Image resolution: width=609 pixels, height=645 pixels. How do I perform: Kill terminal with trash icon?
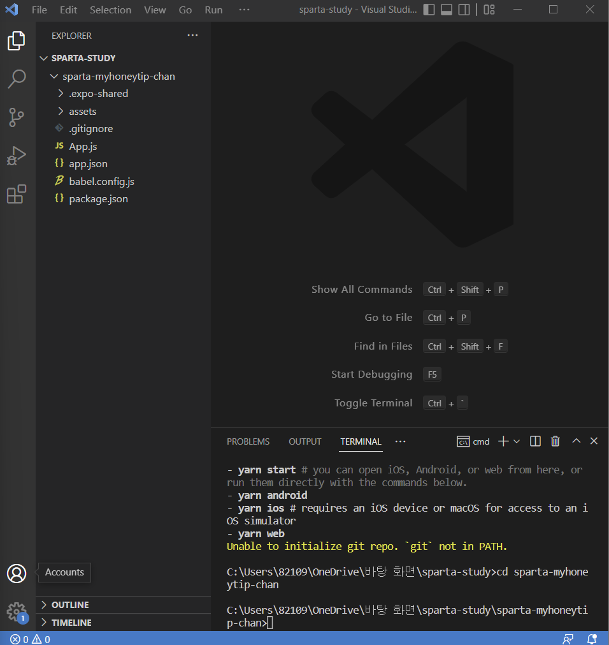pos(555,441)
